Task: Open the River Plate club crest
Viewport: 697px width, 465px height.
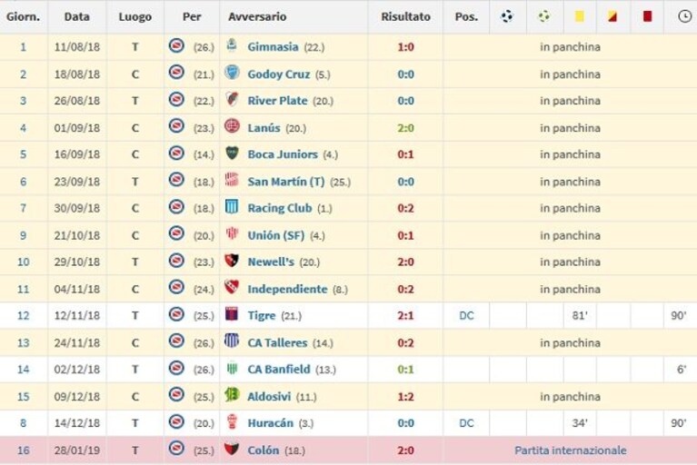Action: coord(232,99)
